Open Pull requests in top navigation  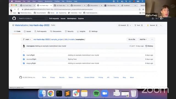(54, 18)
